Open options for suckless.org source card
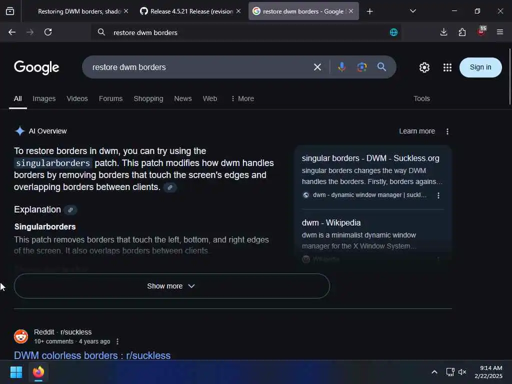 click(438, 195)
